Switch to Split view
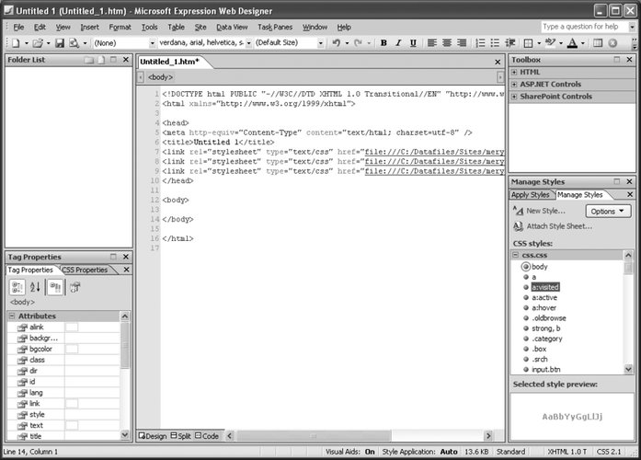 (180, 435)
